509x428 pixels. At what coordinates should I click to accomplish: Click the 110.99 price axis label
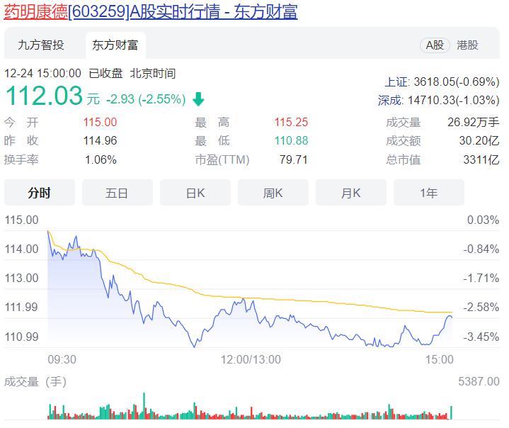(21, 337)
